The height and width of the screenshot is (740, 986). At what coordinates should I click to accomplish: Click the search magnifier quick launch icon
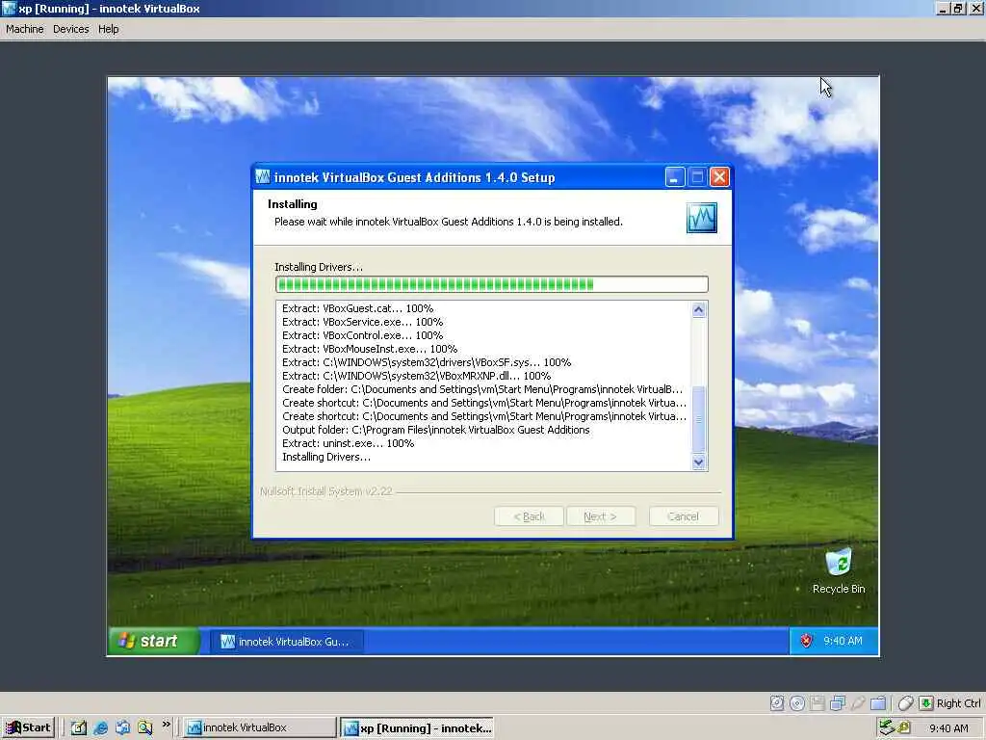[x=144, y=727]
